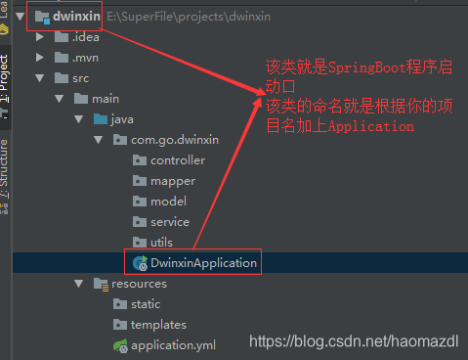Viewport: 468px width, 360px height.
Task: Select the resources folder name
Action: pyautogui.click(x=139, y=284)
